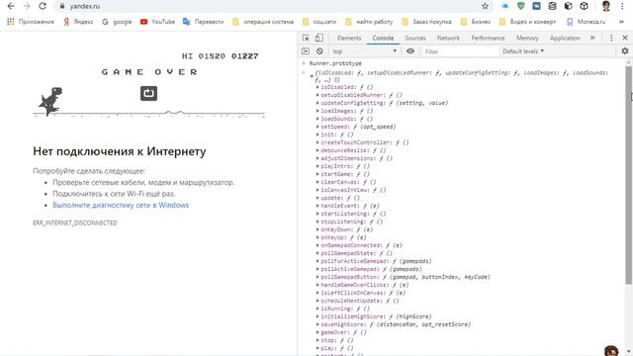The height and width of the screenshot is (356, 633).
Task: Reload the current page
Action: 43,7
